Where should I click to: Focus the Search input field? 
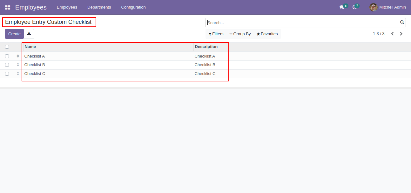[x=303, y=23]
